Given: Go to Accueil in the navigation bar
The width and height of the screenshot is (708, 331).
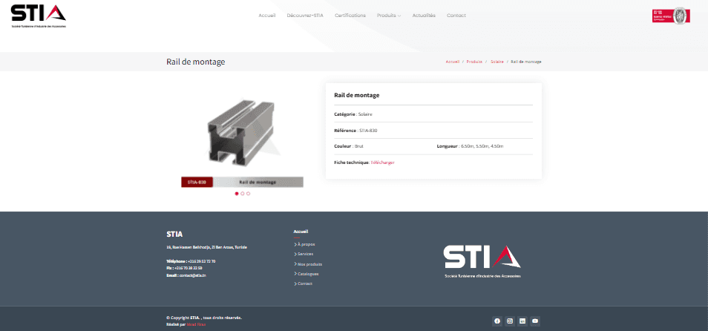Looking at the screenshot, I should tap(267, 16).
